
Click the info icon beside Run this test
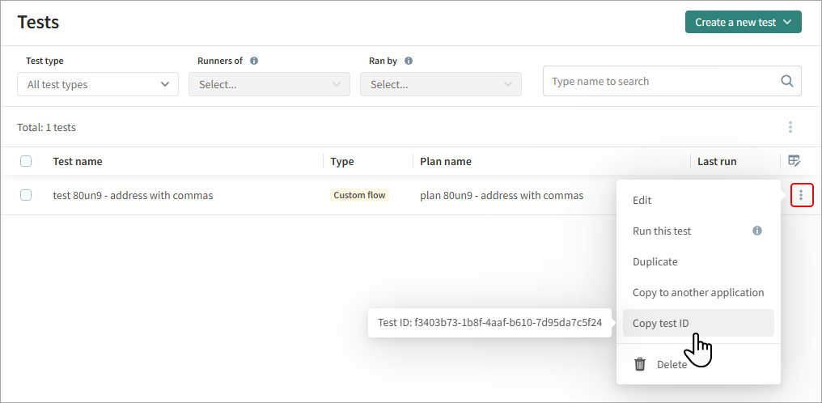pos(757,231)
